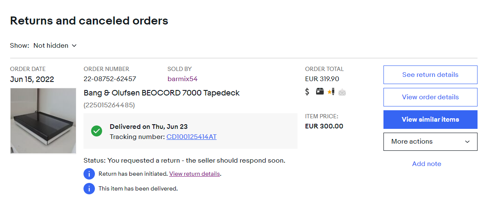Click the See return details button
Viewport: 486px width, 207px height.
point(430,75)
